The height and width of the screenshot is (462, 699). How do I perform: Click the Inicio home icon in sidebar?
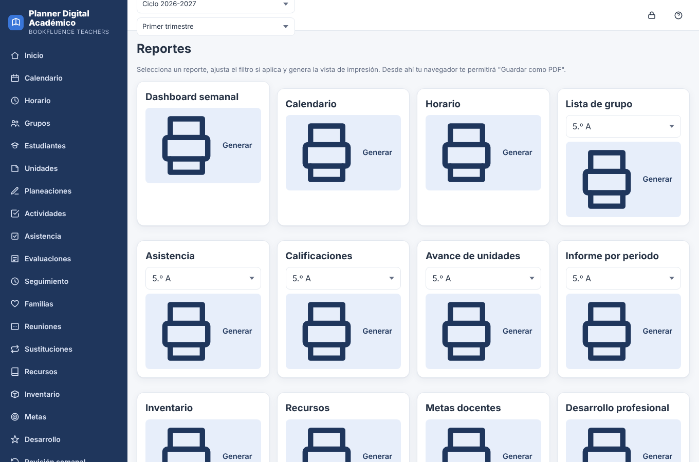coord(15,55)
